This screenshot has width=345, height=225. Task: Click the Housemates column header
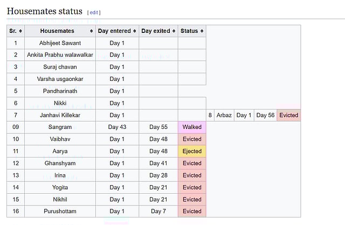coord(57,31)
